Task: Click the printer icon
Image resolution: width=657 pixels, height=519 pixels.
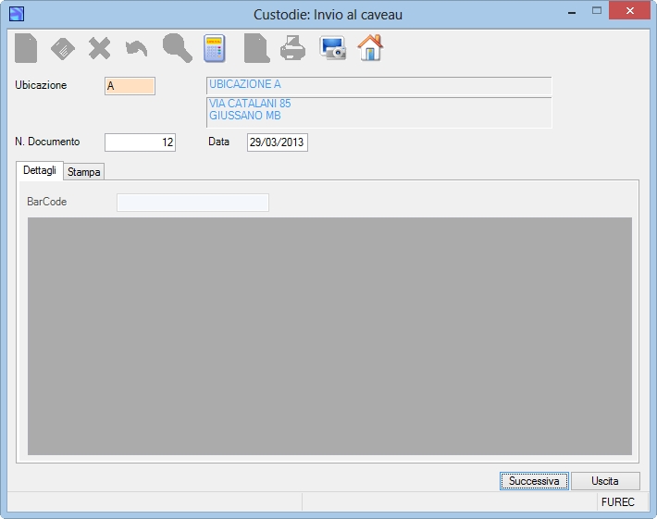Action: [x=293, y=49]
